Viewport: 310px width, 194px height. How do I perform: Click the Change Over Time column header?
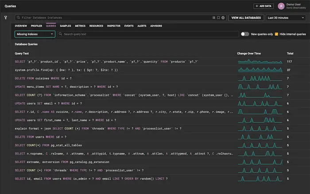(x=249, y=54)
